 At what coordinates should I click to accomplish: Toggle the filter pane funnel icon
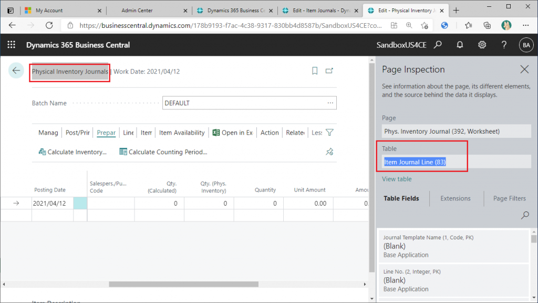pyautogui.click(x=329, y=133)
